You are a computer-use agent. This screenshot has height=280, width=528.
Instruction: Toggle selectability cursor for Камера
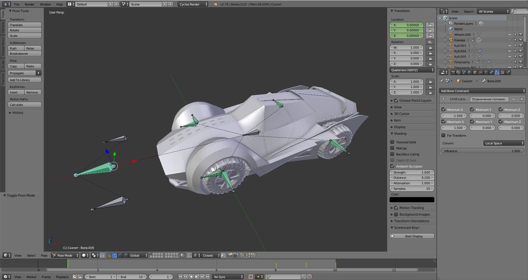pos(515,40)
